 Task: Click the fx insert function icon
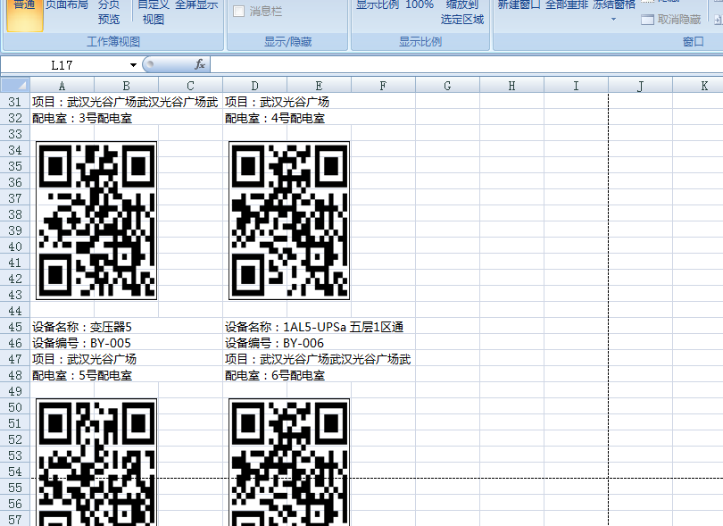click(200, 64)
